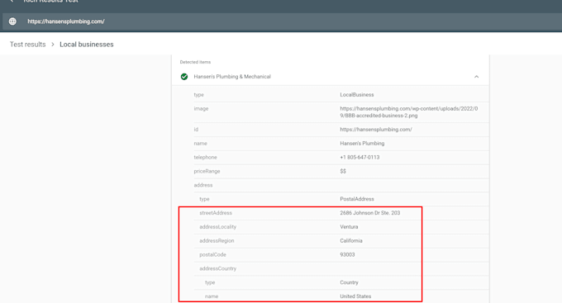This screenshot has width=562, height=303.
Task: Select the postalCode value 93003
Action: tap(347, 255)
